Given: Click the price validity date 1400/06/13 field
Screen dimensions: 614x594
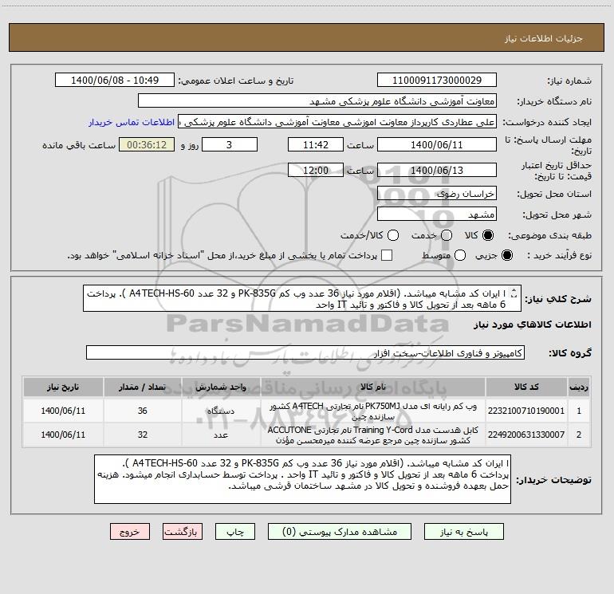Looking at the screenshot, I should click(437, 171).
